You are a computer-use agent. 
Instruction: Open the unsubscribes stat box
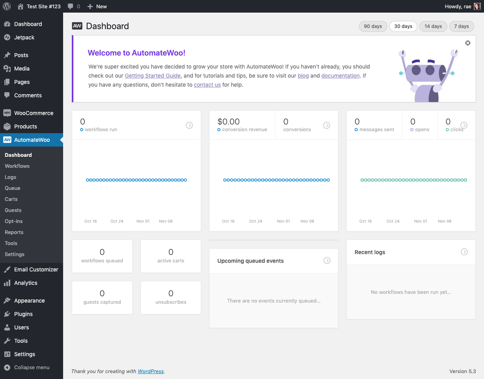point(171,297)
